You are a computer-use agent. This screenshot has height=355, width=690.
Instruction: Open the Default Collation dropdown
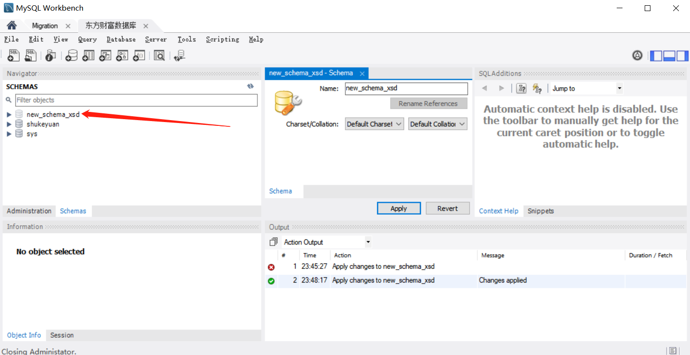438,124
